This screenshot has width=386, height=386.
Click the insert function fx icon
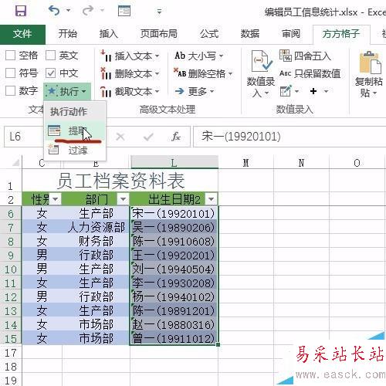[x=176, y=137]
